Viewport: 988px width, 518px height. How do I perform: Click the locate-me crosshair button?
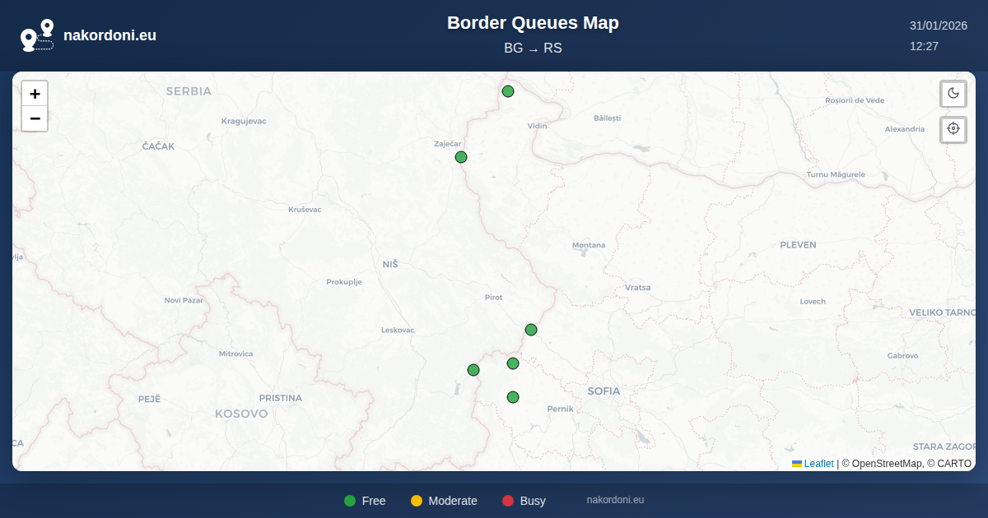click(x=953, y=129)
